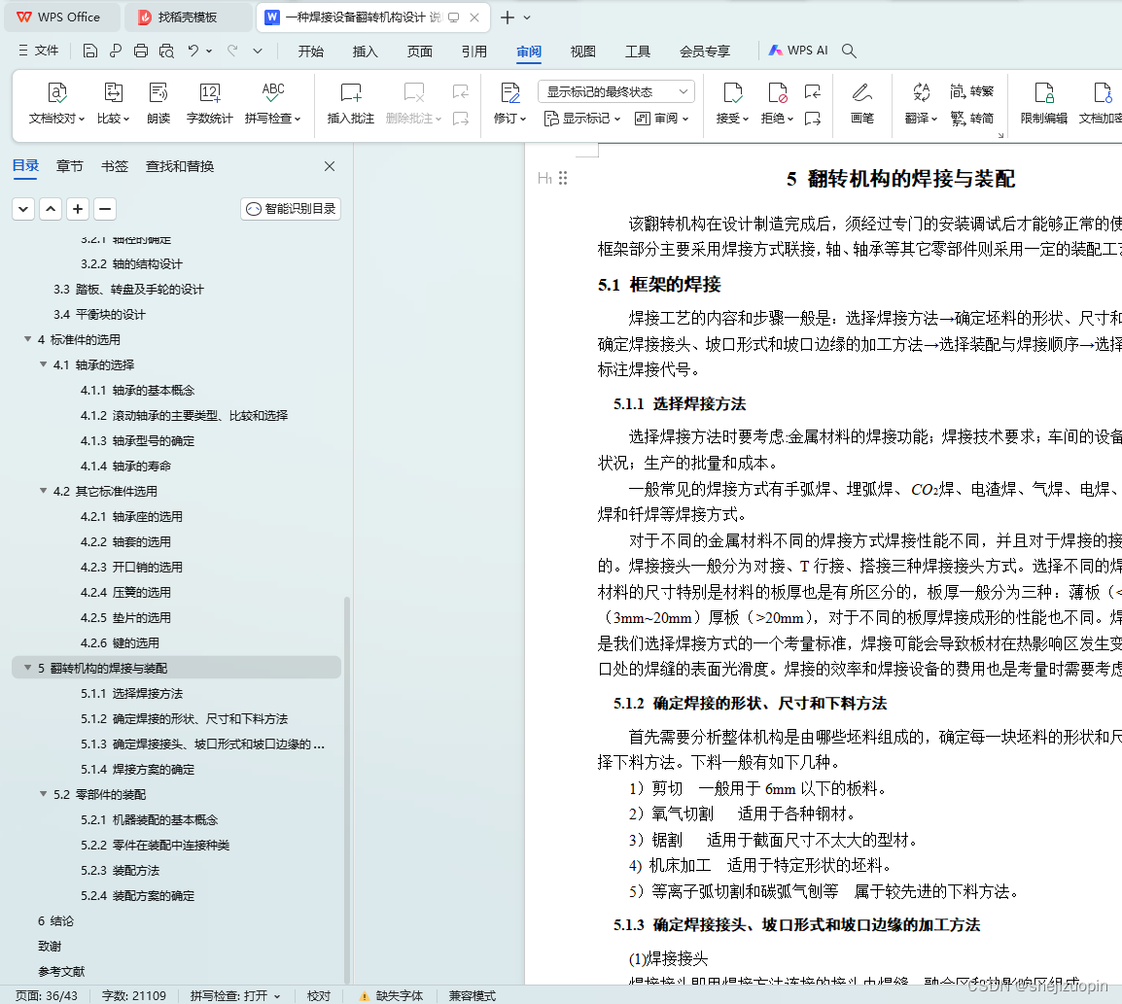Click the save icon in quick toolbar
This screenshot has height=1004, width=1122.
[90, 51]
